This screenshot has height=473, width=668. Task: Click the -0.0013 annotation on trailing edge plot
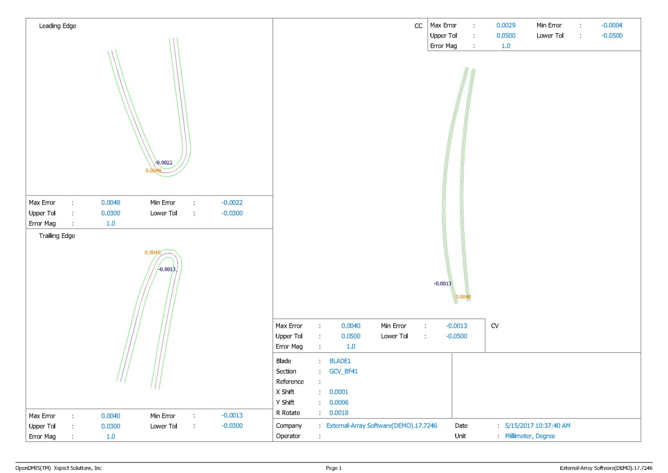point(167,269)
